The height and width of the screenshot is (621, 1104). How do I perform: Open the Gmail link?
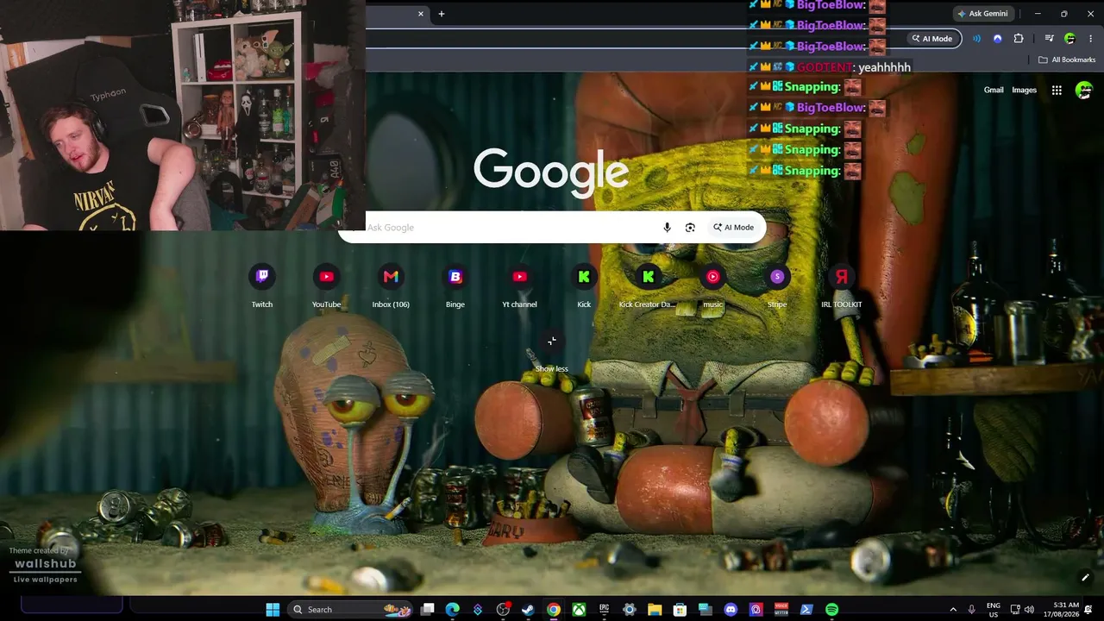[994, 90]
